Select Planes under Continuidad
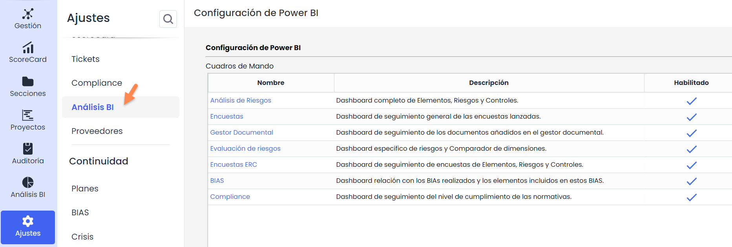732x247 pixels. [85, 189]
